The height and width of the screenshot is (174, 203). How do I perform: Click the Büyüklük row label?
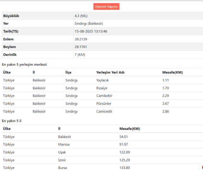[x=11, y=16]
